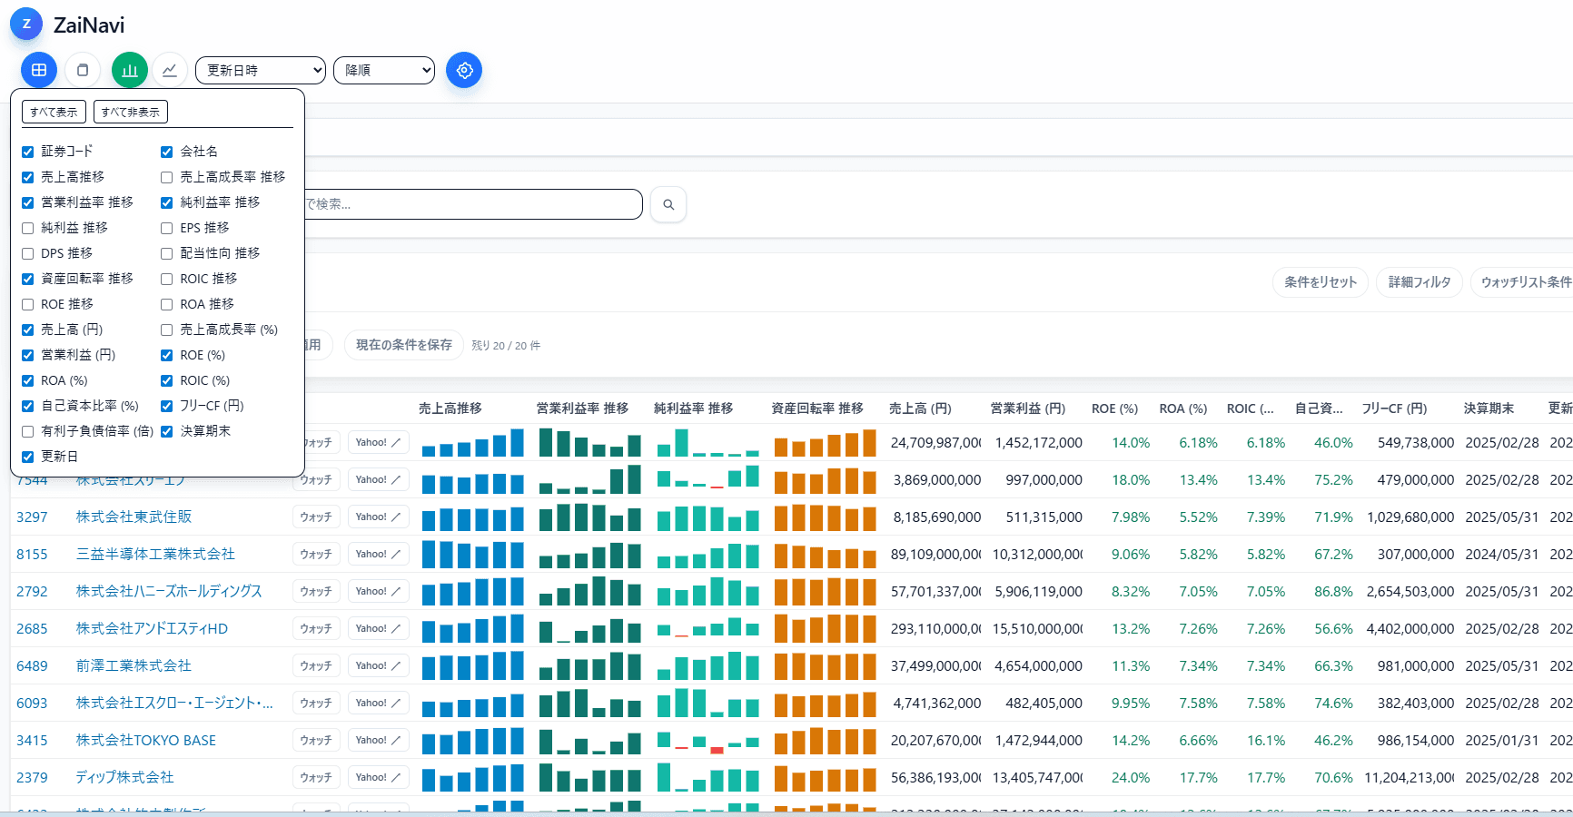1573x817 pixels.
Task: Enable the 売上高成長率 推移 checkbox
Action: 167,177
